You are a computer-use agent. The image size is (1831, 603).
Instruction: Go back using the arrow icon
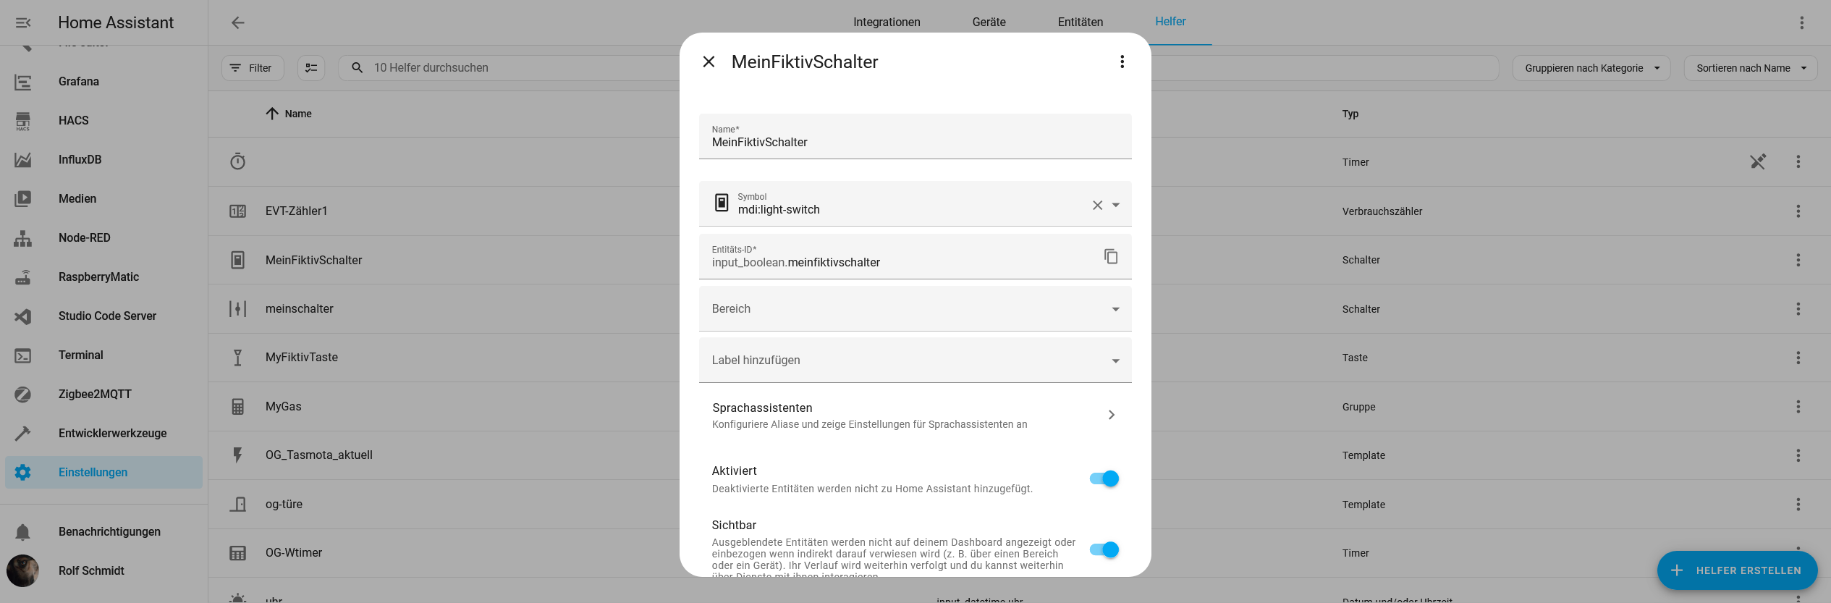click(237, 22)
